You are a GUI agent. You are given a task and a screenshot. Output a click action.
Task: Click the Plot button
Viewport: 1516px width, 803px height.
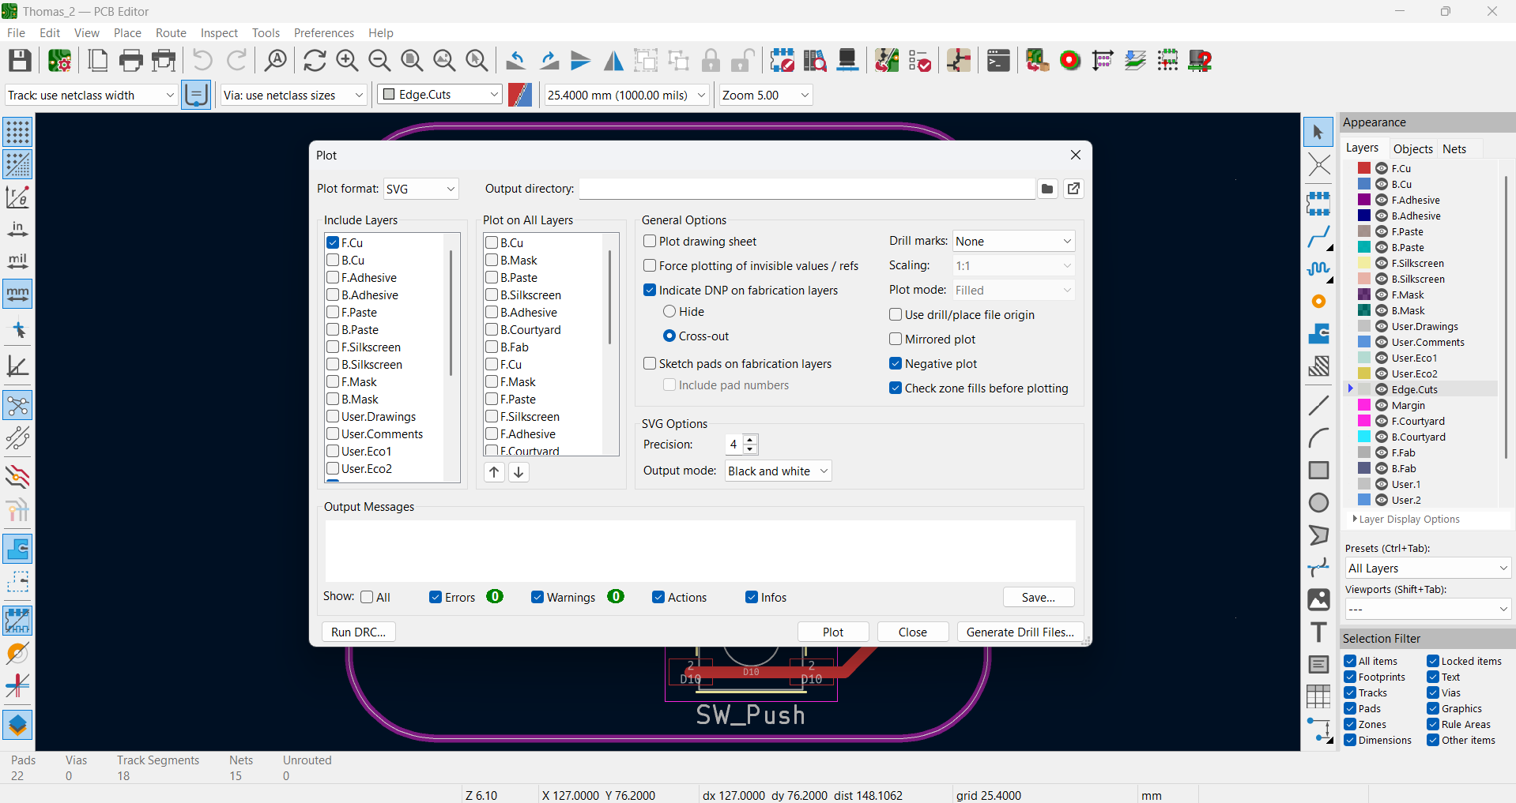[x=833, y=632]
